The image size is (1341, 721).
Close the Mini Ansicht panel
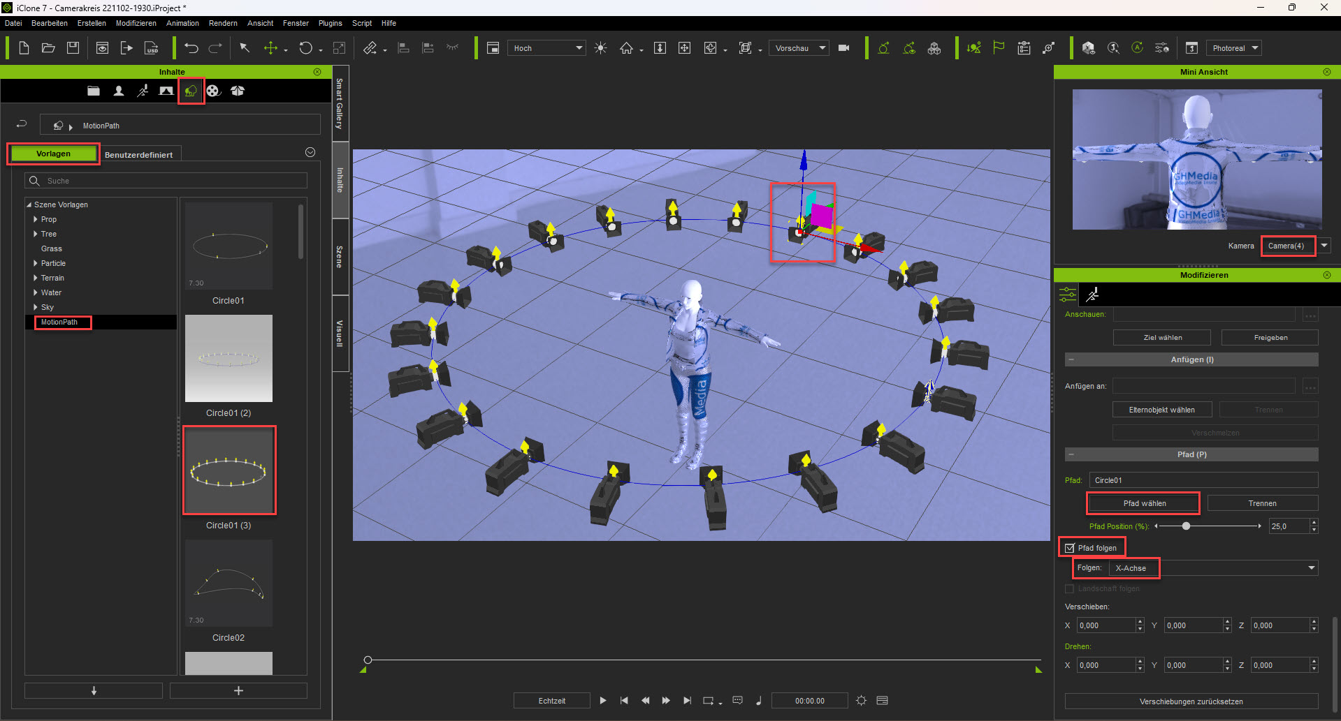[x=1327, y=72]
